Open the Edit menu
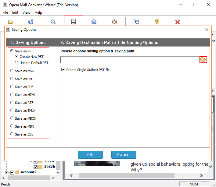The image size is (216, 187). tap(15, 12)
